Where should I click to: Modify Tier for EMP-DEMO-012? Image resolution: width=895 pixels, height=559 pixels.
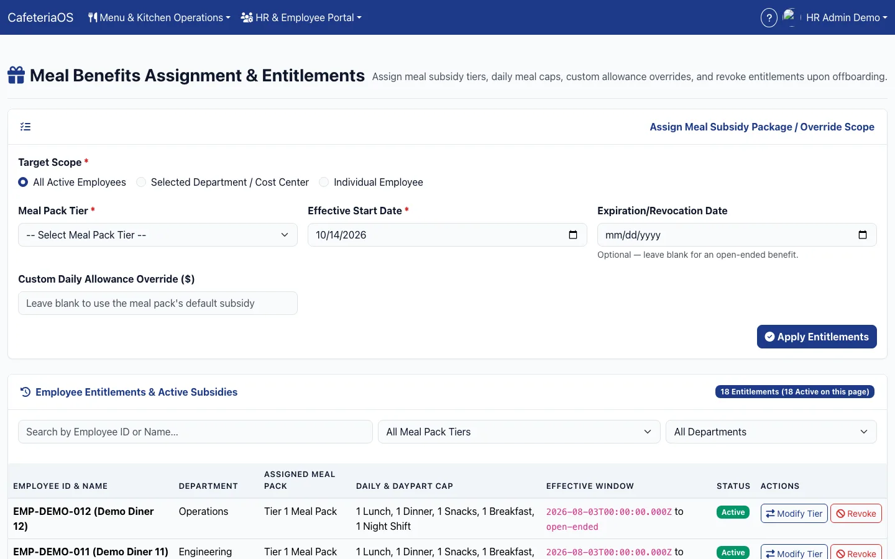click(x=794, y=514)
